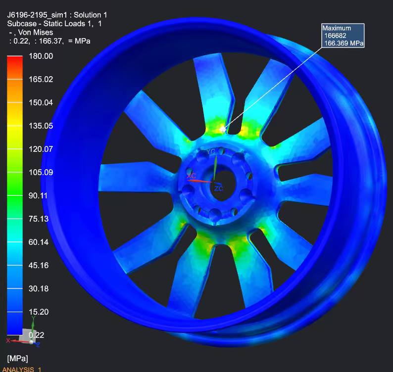This screenshot has width=393, height=372.
Task: Click the 45.16 legend value
Action: click(38, 265)
